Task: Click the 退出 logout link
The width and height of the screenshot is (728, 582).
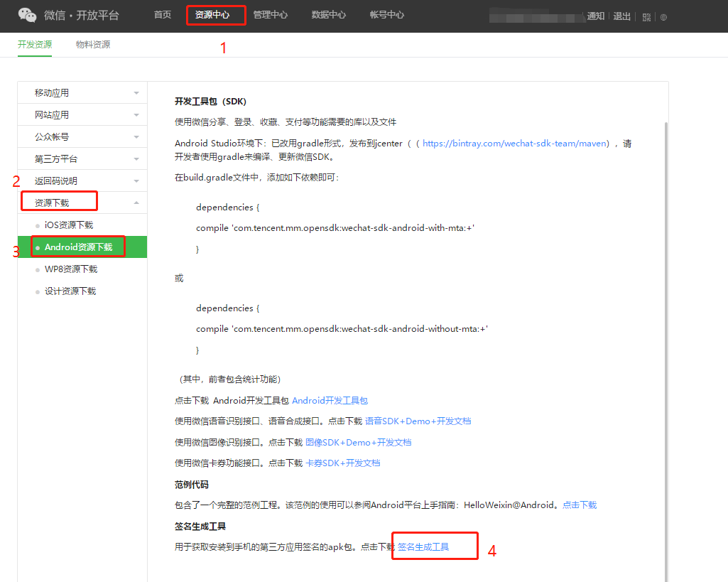Action: coord(621,16)
